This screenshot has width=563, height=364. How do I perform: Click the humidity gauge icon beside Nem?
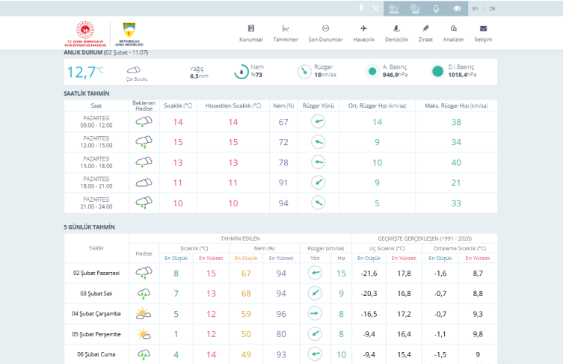coord(241,72)
